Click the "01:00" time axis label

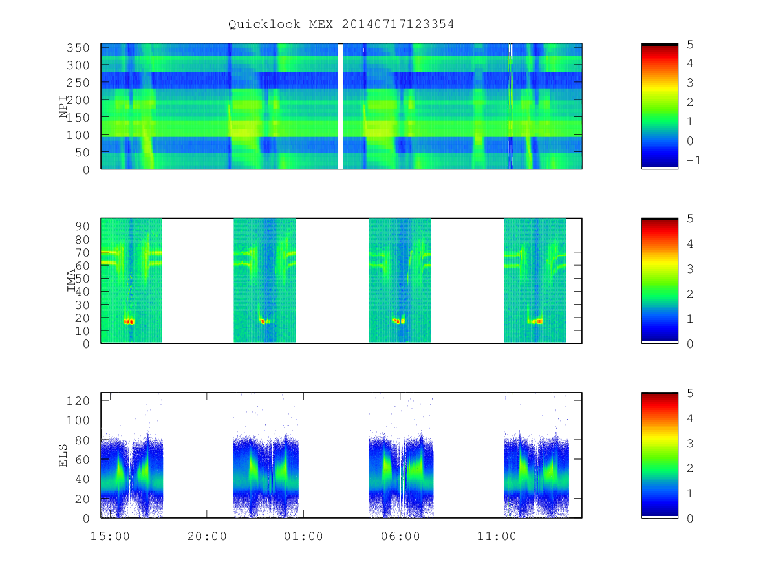(303, 536)
